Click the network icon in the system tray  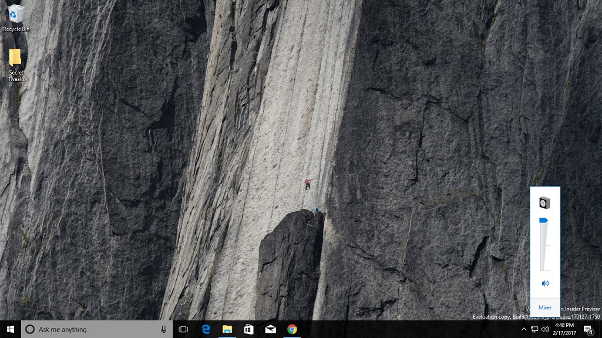click(534, 329)
